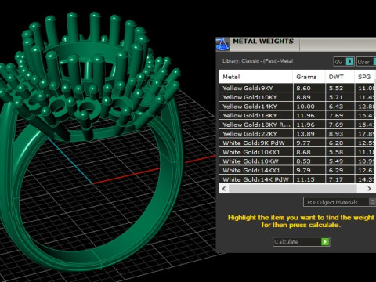Click the left scroll arrow of table
The height and width of the screenshot is (282, 376).
[x=224, y=189]
